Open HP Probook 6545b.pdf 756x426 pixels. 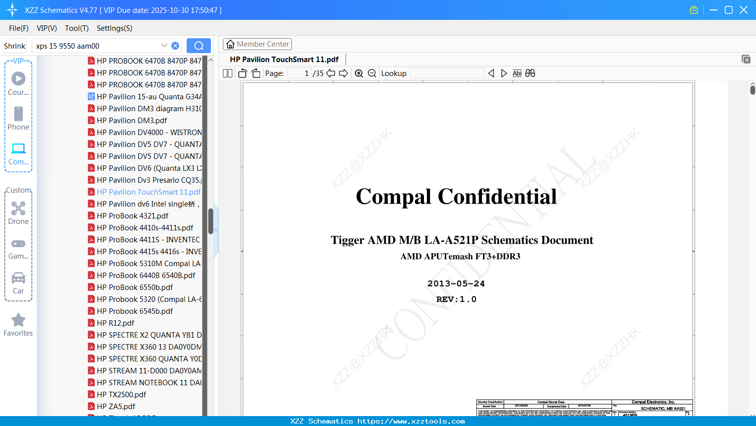tap(135, 311)
